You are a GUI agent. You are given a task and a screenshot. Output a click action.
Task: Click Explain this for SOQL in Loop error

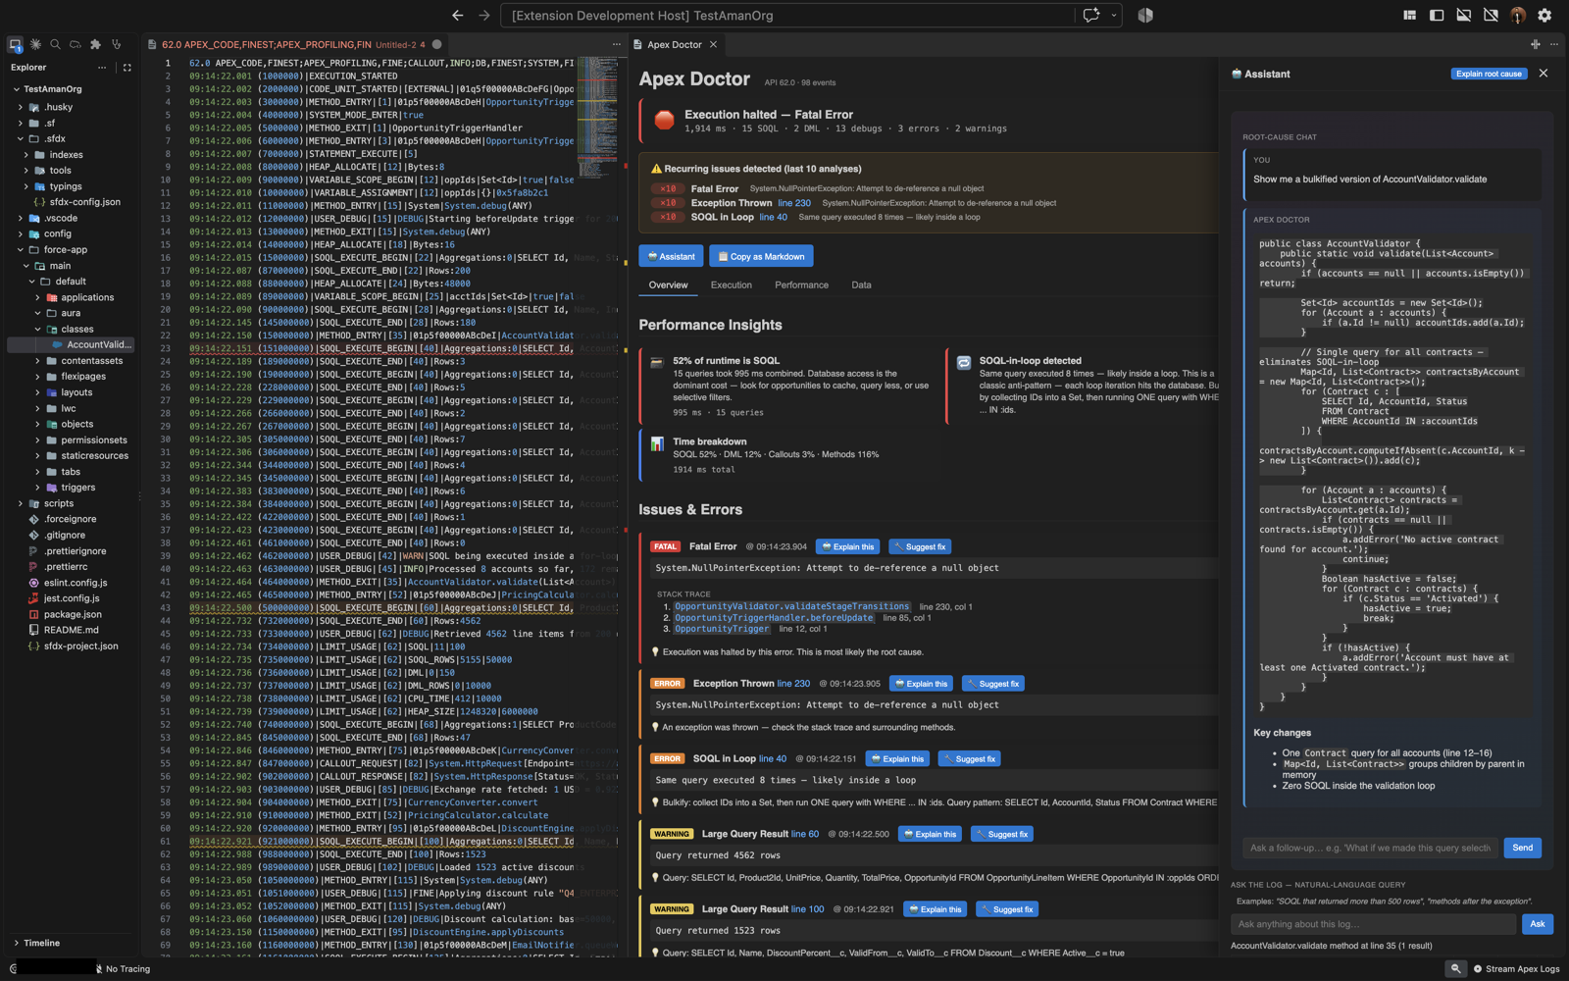click(x=897, y=758)
